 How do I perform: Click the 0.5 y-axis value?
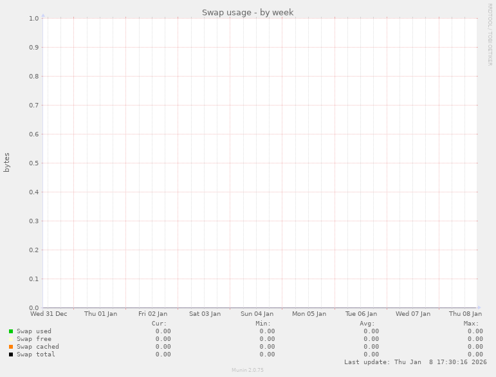click(x=34, y=163)
